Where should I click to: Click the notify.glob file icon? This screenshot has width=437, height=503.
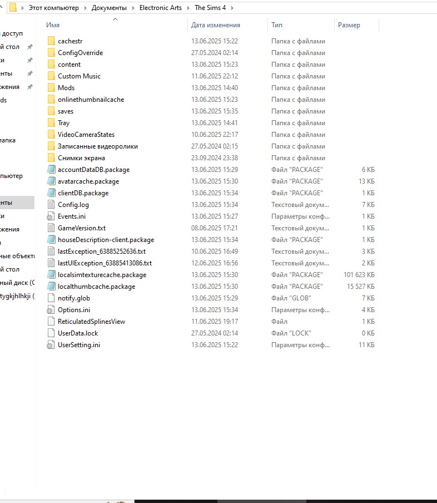[x=51, y=298]
